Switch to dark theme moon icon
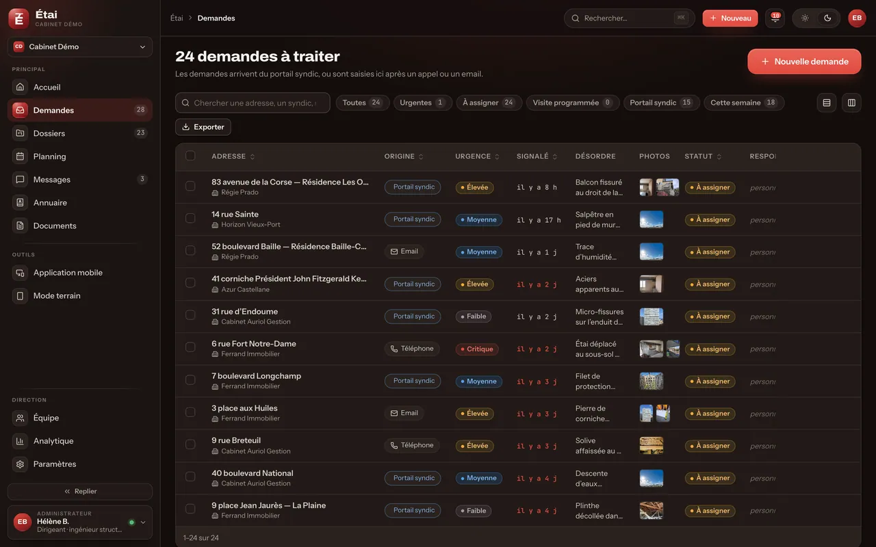The height and width of the screenshot is (547, 876). tap(827, 18)
